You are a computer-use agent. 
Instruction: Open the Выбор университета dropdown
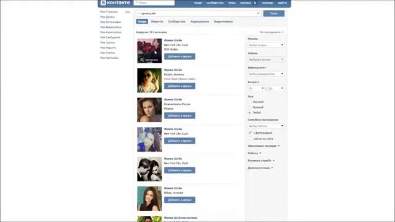(266, 74)
